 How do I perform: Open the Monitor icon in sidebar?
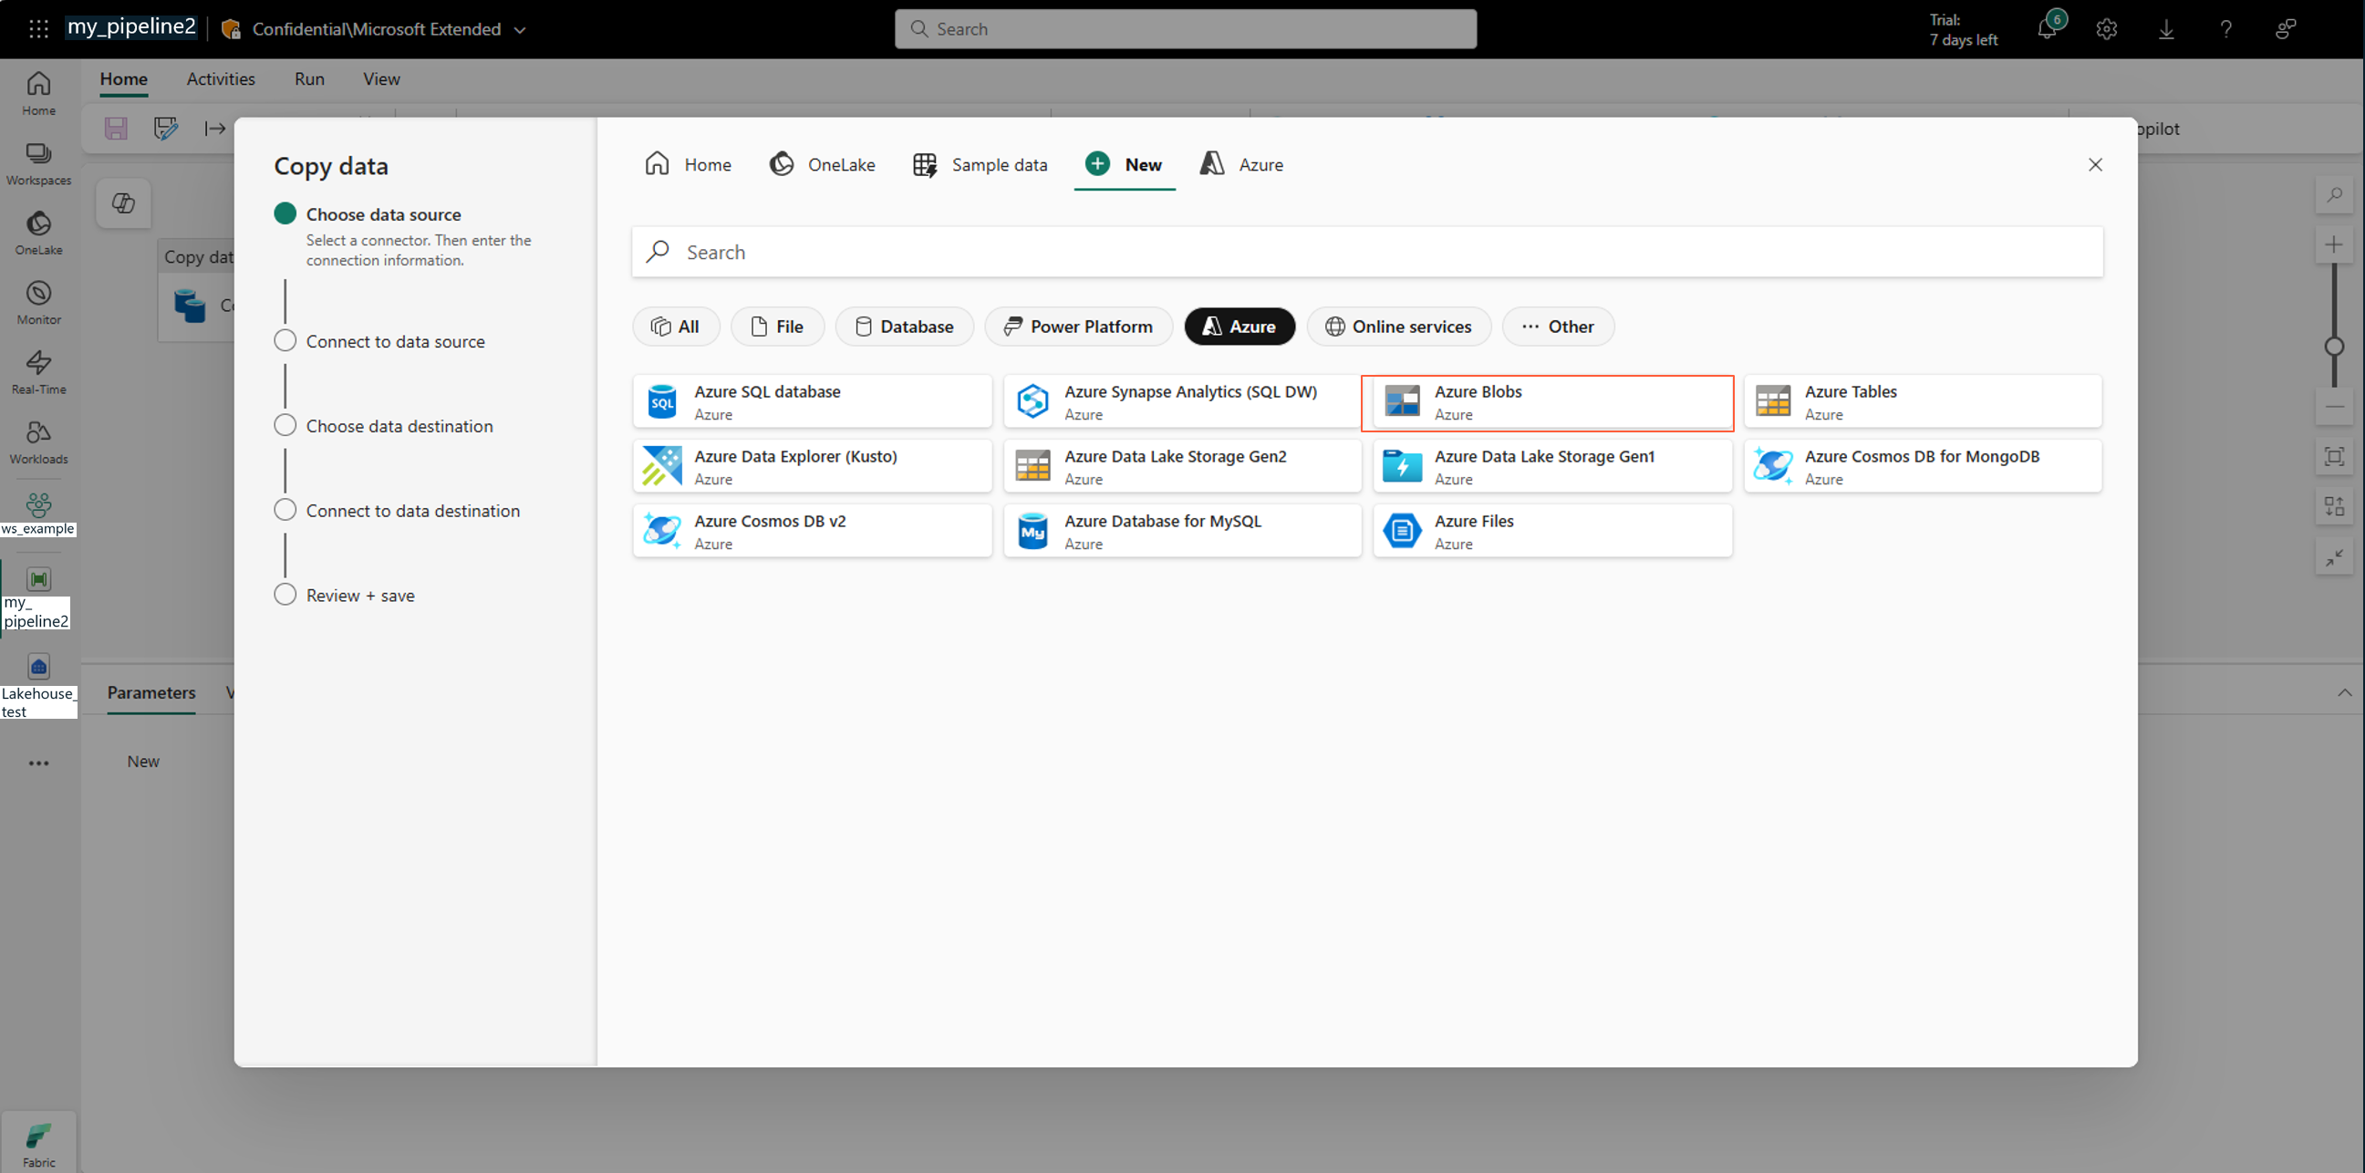coord(38,302)
